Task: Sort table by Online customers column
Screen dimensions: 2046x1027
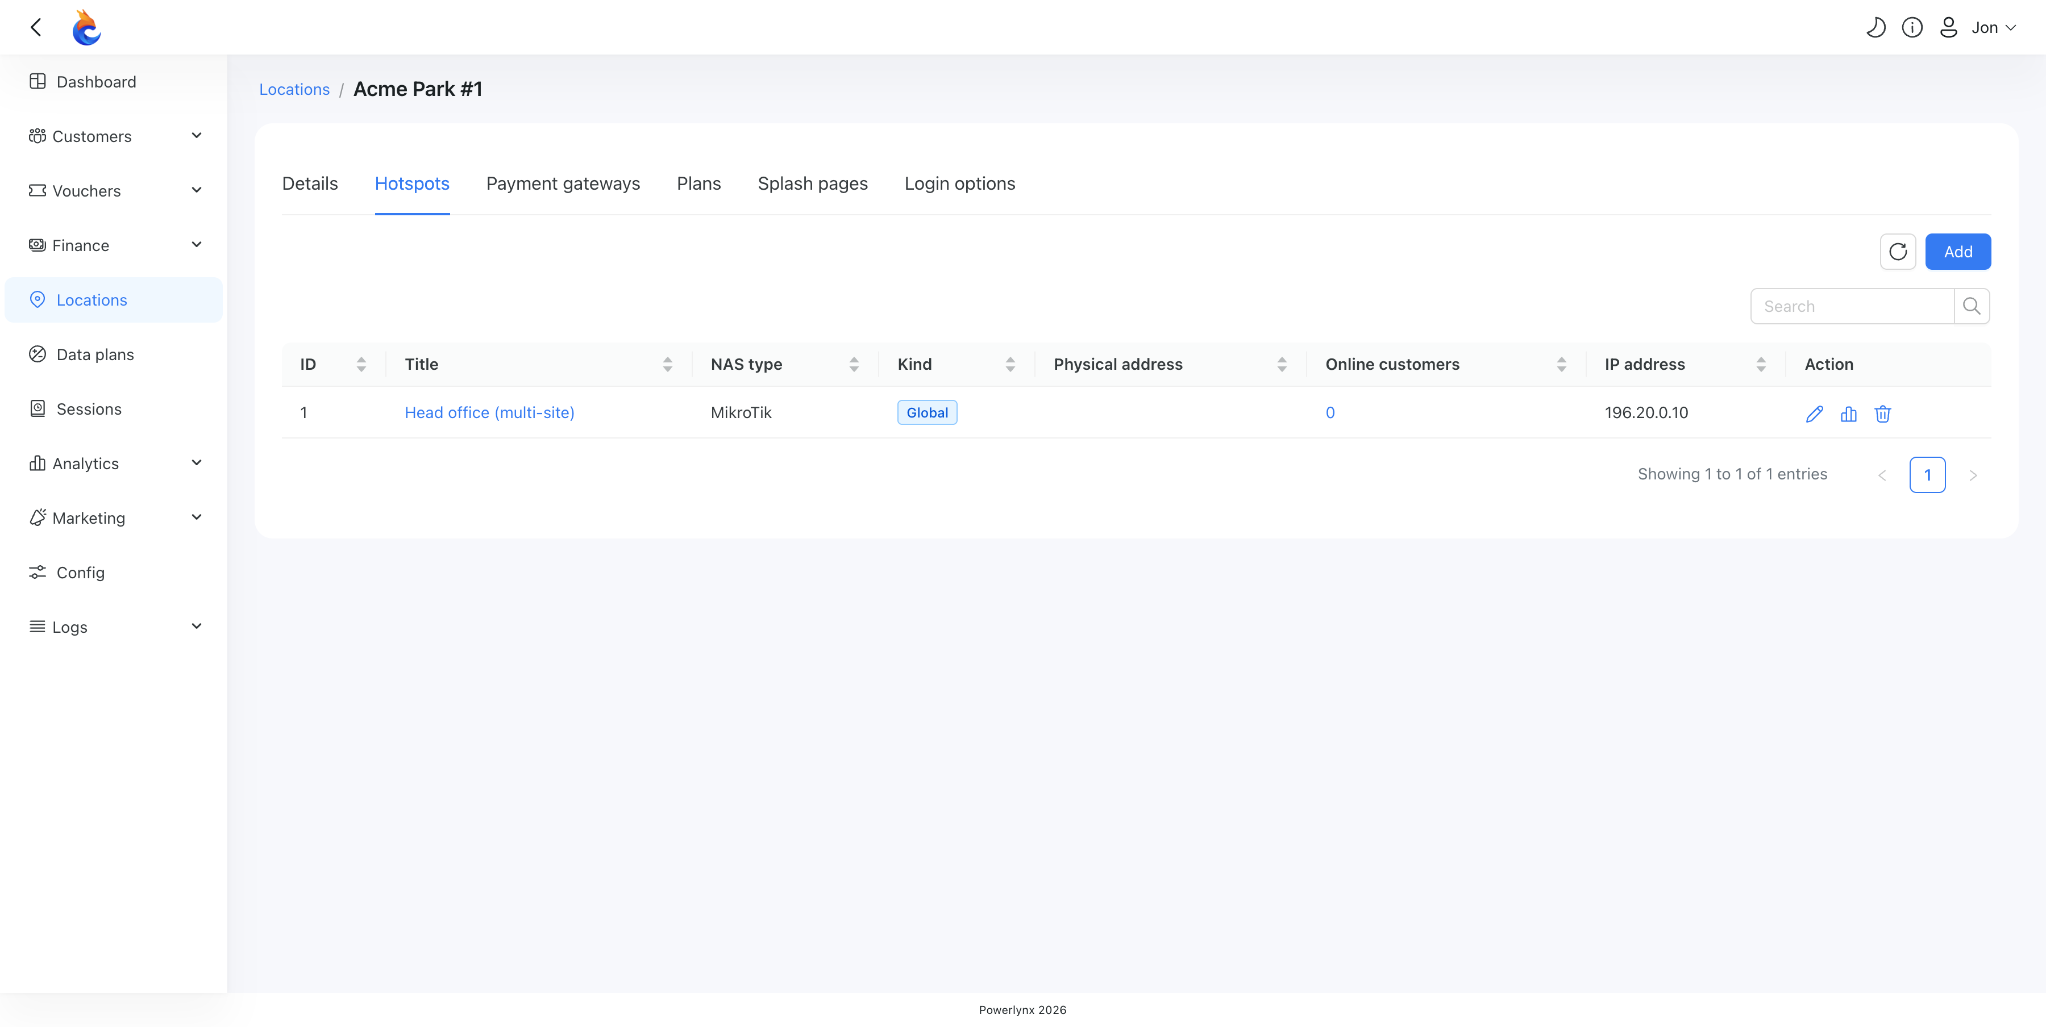Action: (1562, 364)
